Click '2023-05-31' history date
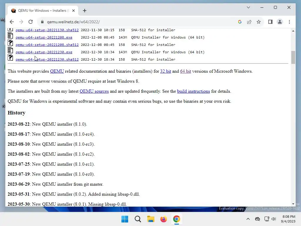Viewport: 301px width, 226px height. click(x=19, y=194)
